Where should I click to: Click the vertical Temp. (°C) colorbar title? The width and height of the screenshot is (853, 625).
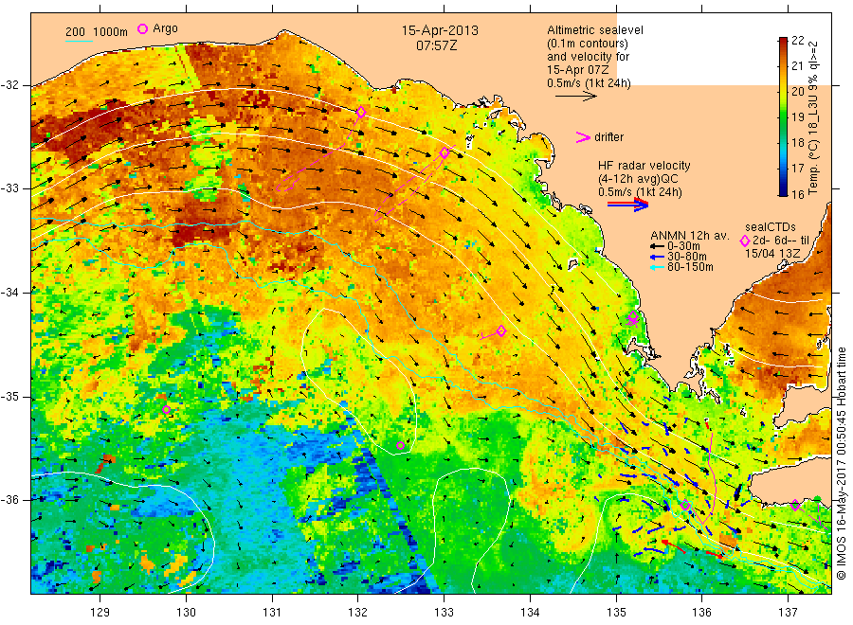coord(813,117)
